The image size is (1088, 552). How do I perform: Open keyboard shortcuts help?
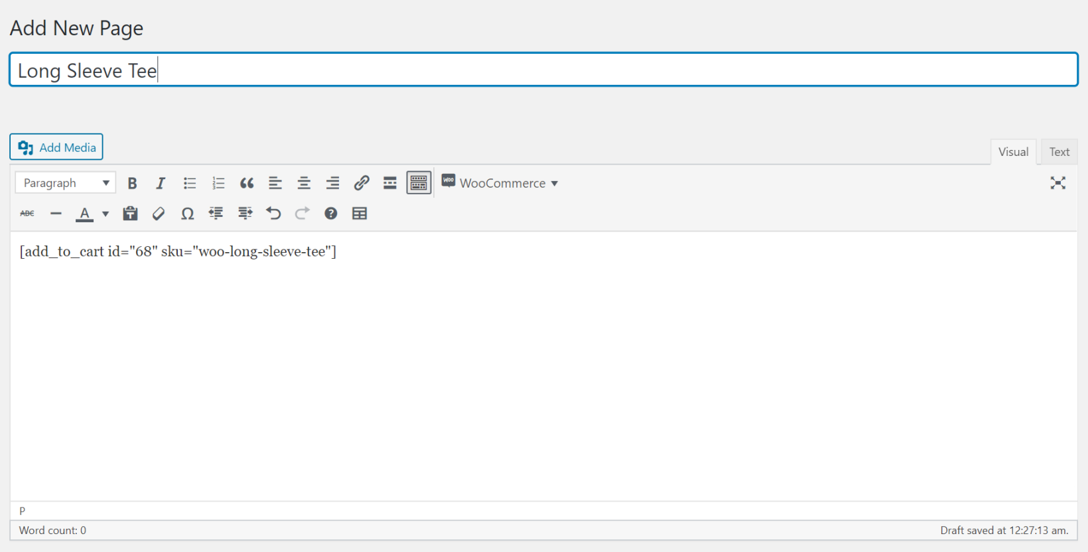[x=331, y=214]
